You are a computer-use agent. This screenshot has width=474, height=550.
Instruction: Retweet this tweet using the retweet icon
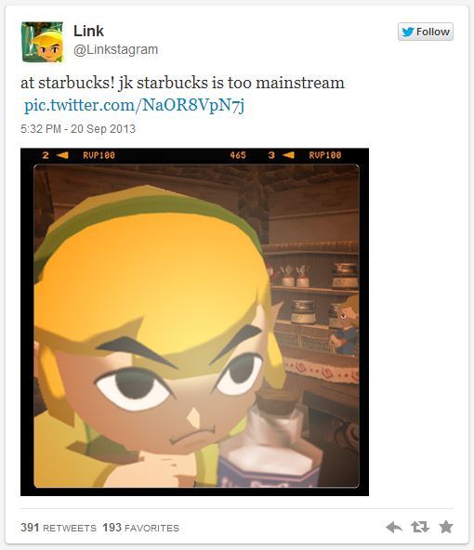click(420, 527)
